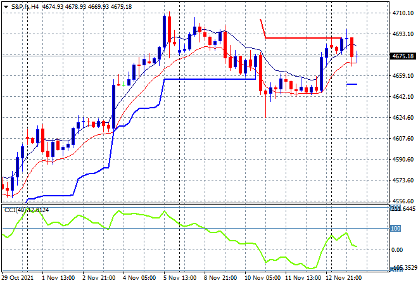
Task: Click the CCI -105.3529 scale label
Action: point(404,268)
